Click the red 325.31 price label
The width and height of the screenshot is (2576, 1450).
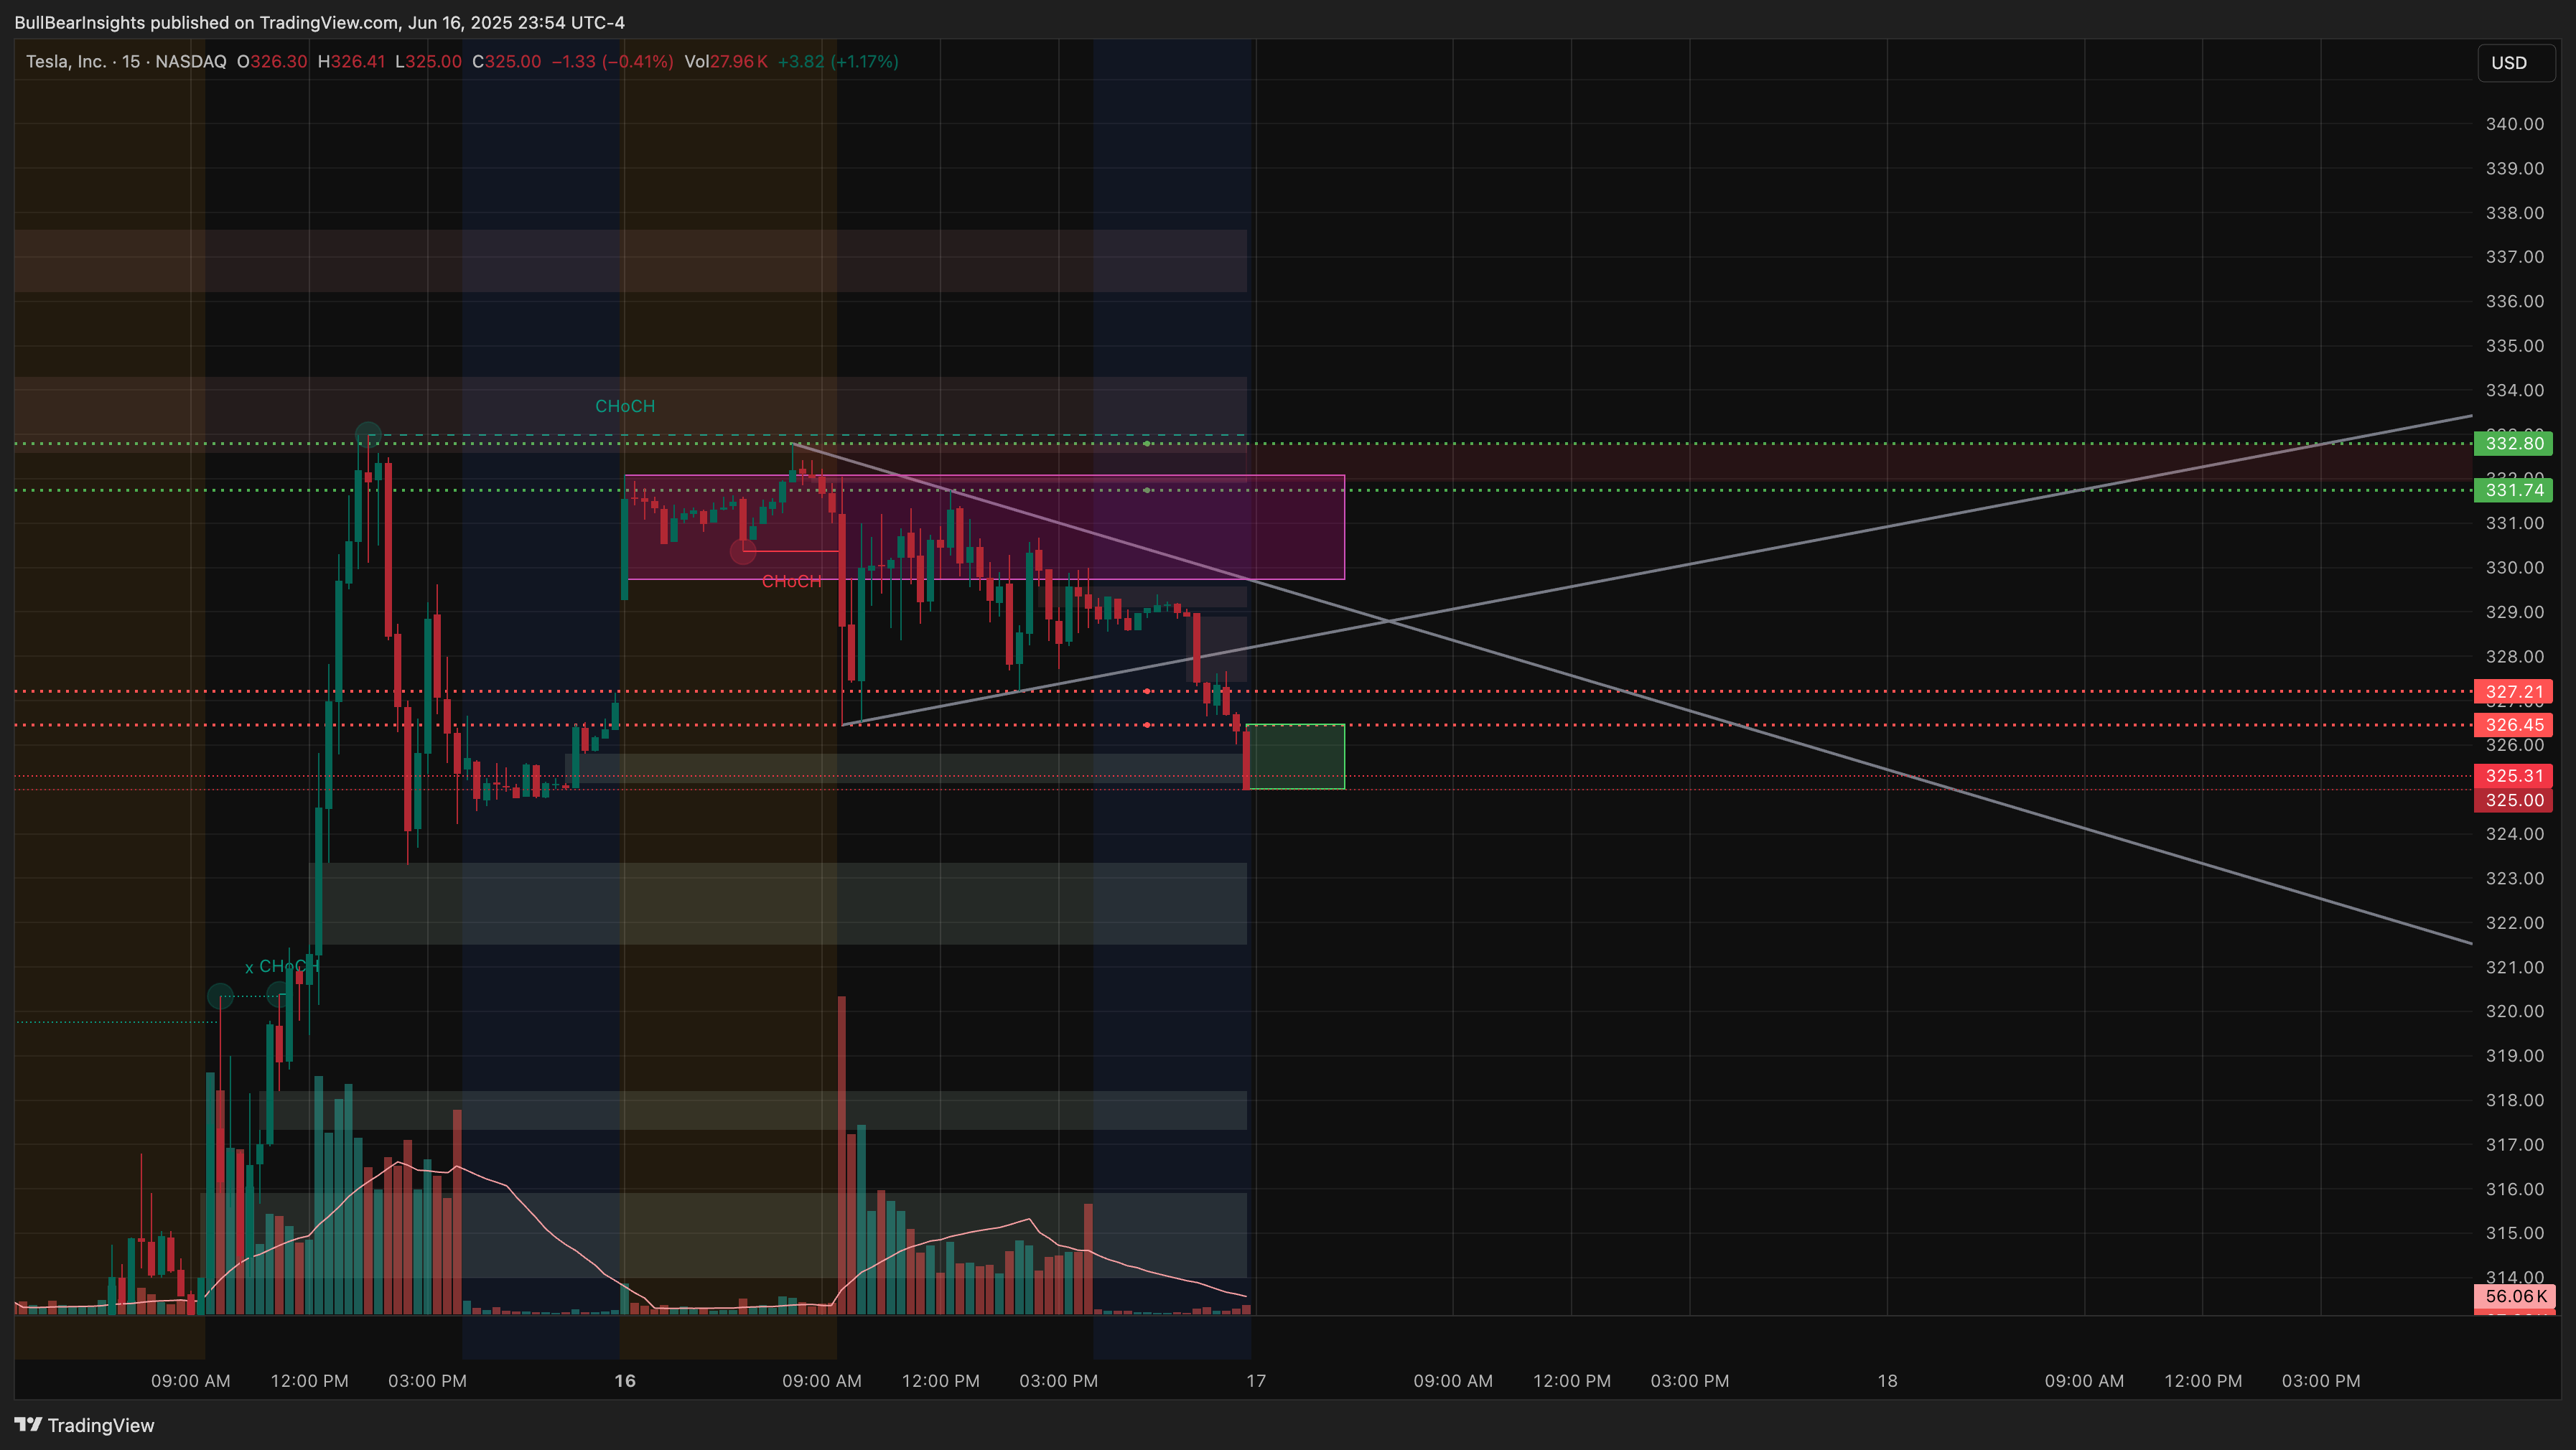[x=2513, y=776]
